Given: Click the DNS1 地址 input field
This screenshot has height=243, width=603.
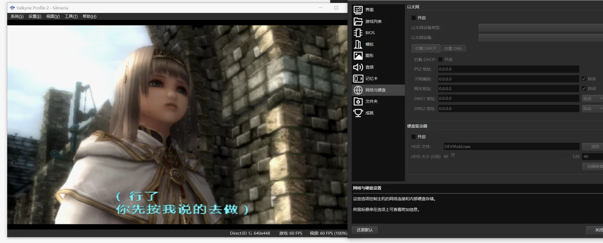Looking at the screenshot, I should pos(508,99).
